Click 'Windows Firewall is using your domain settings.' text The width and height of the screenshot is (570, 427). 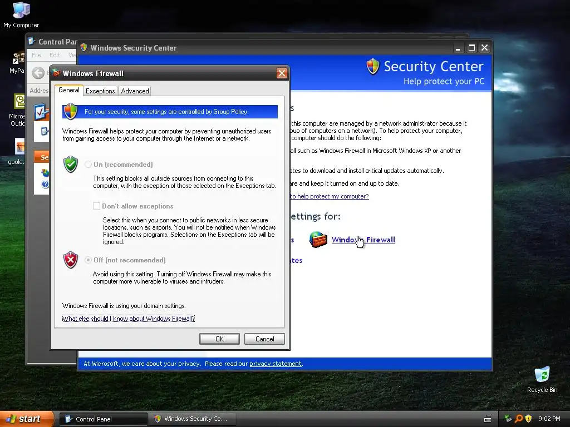click(124, 306)
